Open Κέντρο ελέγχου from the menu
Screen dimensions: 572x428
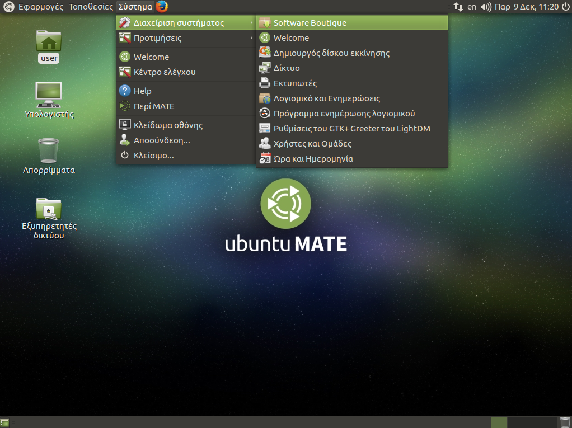click(165, 72)
